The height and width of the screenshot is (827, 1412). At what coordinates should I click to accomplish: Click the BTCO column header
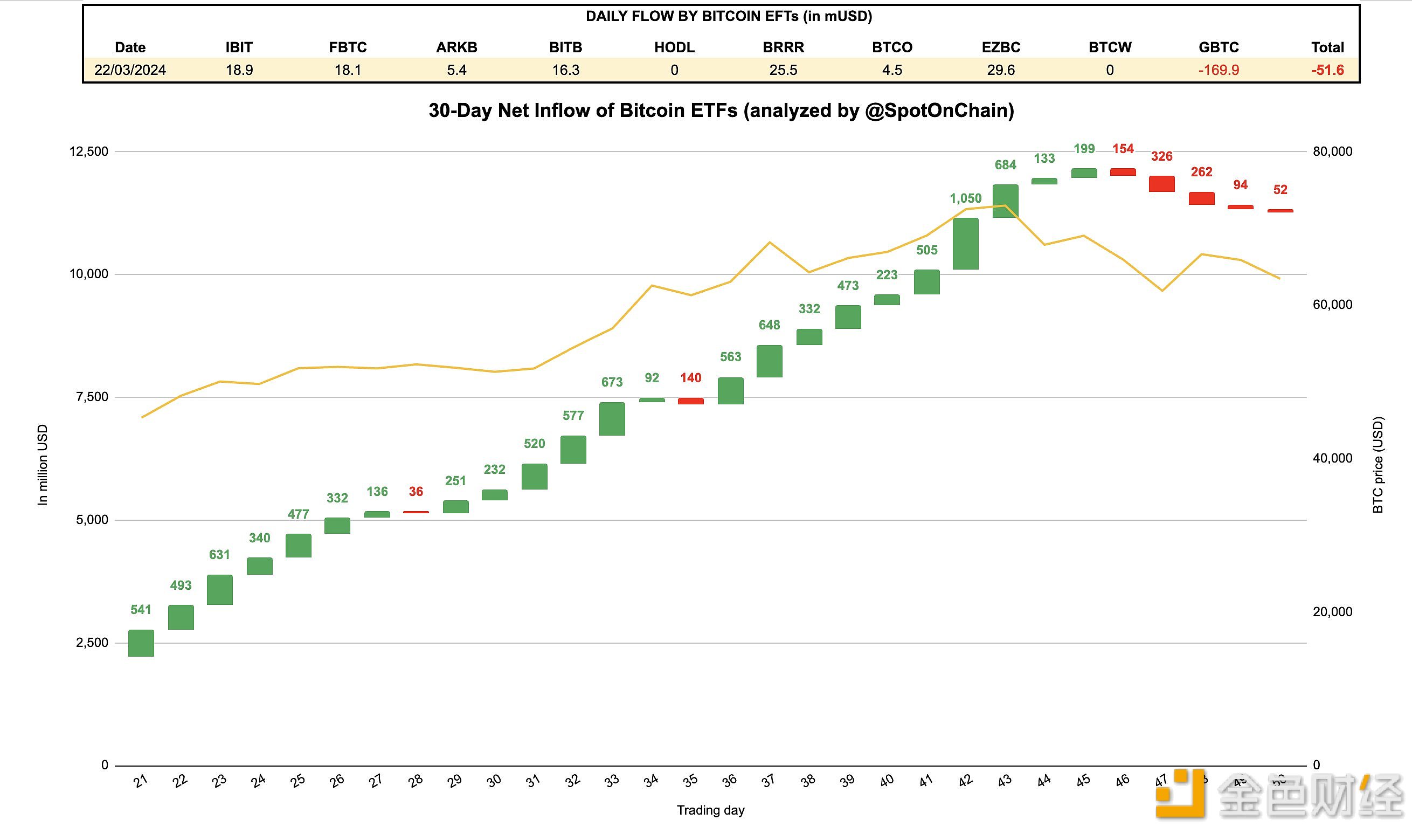pyautogui.click(x=892, y=47)
